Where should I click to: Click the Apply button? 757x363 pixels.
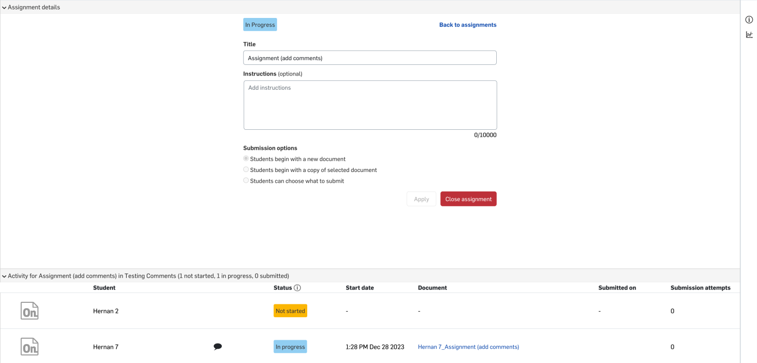[x=421, y=199]
